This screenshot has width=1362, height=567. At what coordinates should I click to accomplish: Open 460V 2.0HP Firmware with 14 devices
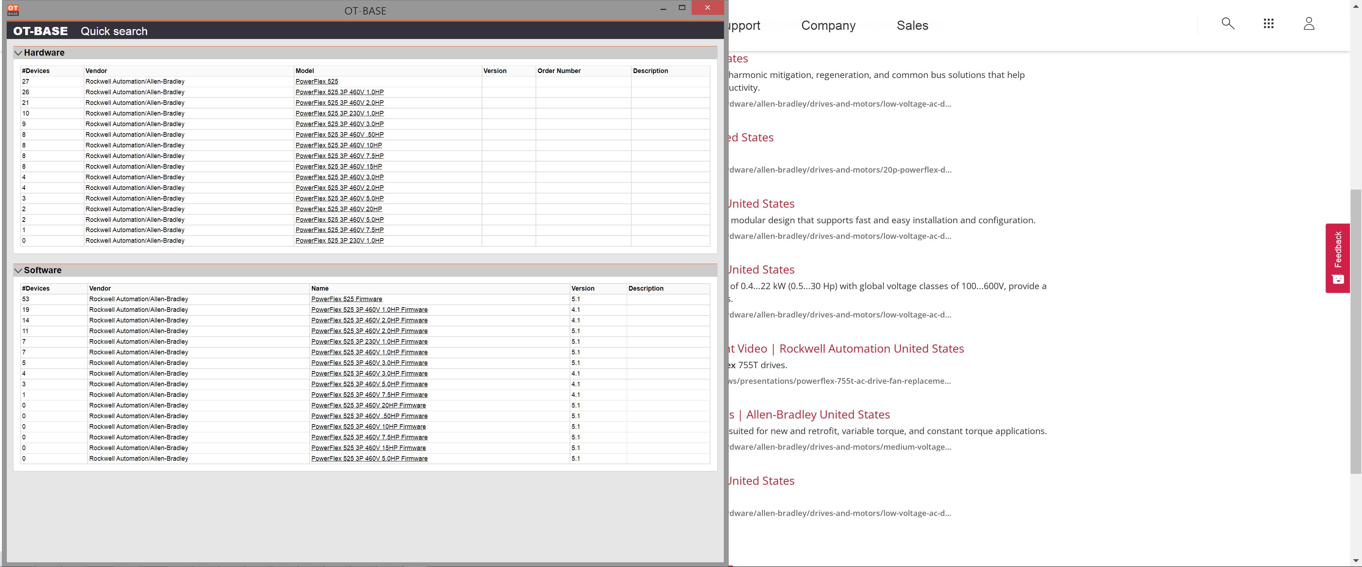coord(369,320)
